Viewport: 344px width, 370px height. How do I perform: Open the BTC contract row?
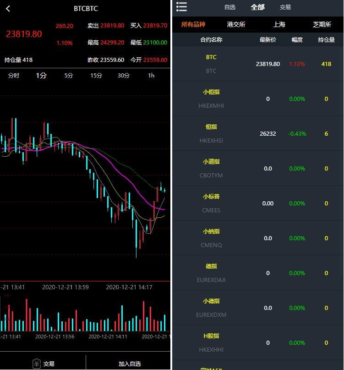[258, 64]
